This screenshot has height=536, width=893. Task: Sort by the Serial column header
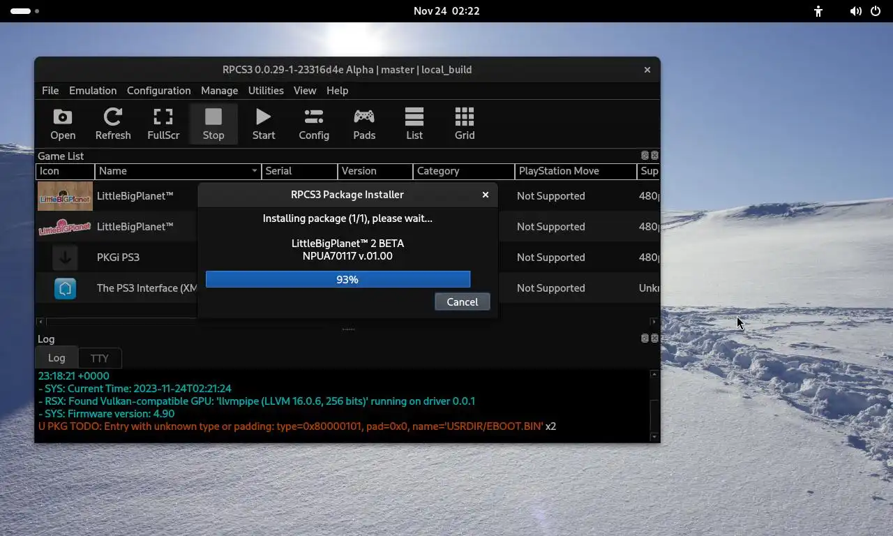pos(300,171)
